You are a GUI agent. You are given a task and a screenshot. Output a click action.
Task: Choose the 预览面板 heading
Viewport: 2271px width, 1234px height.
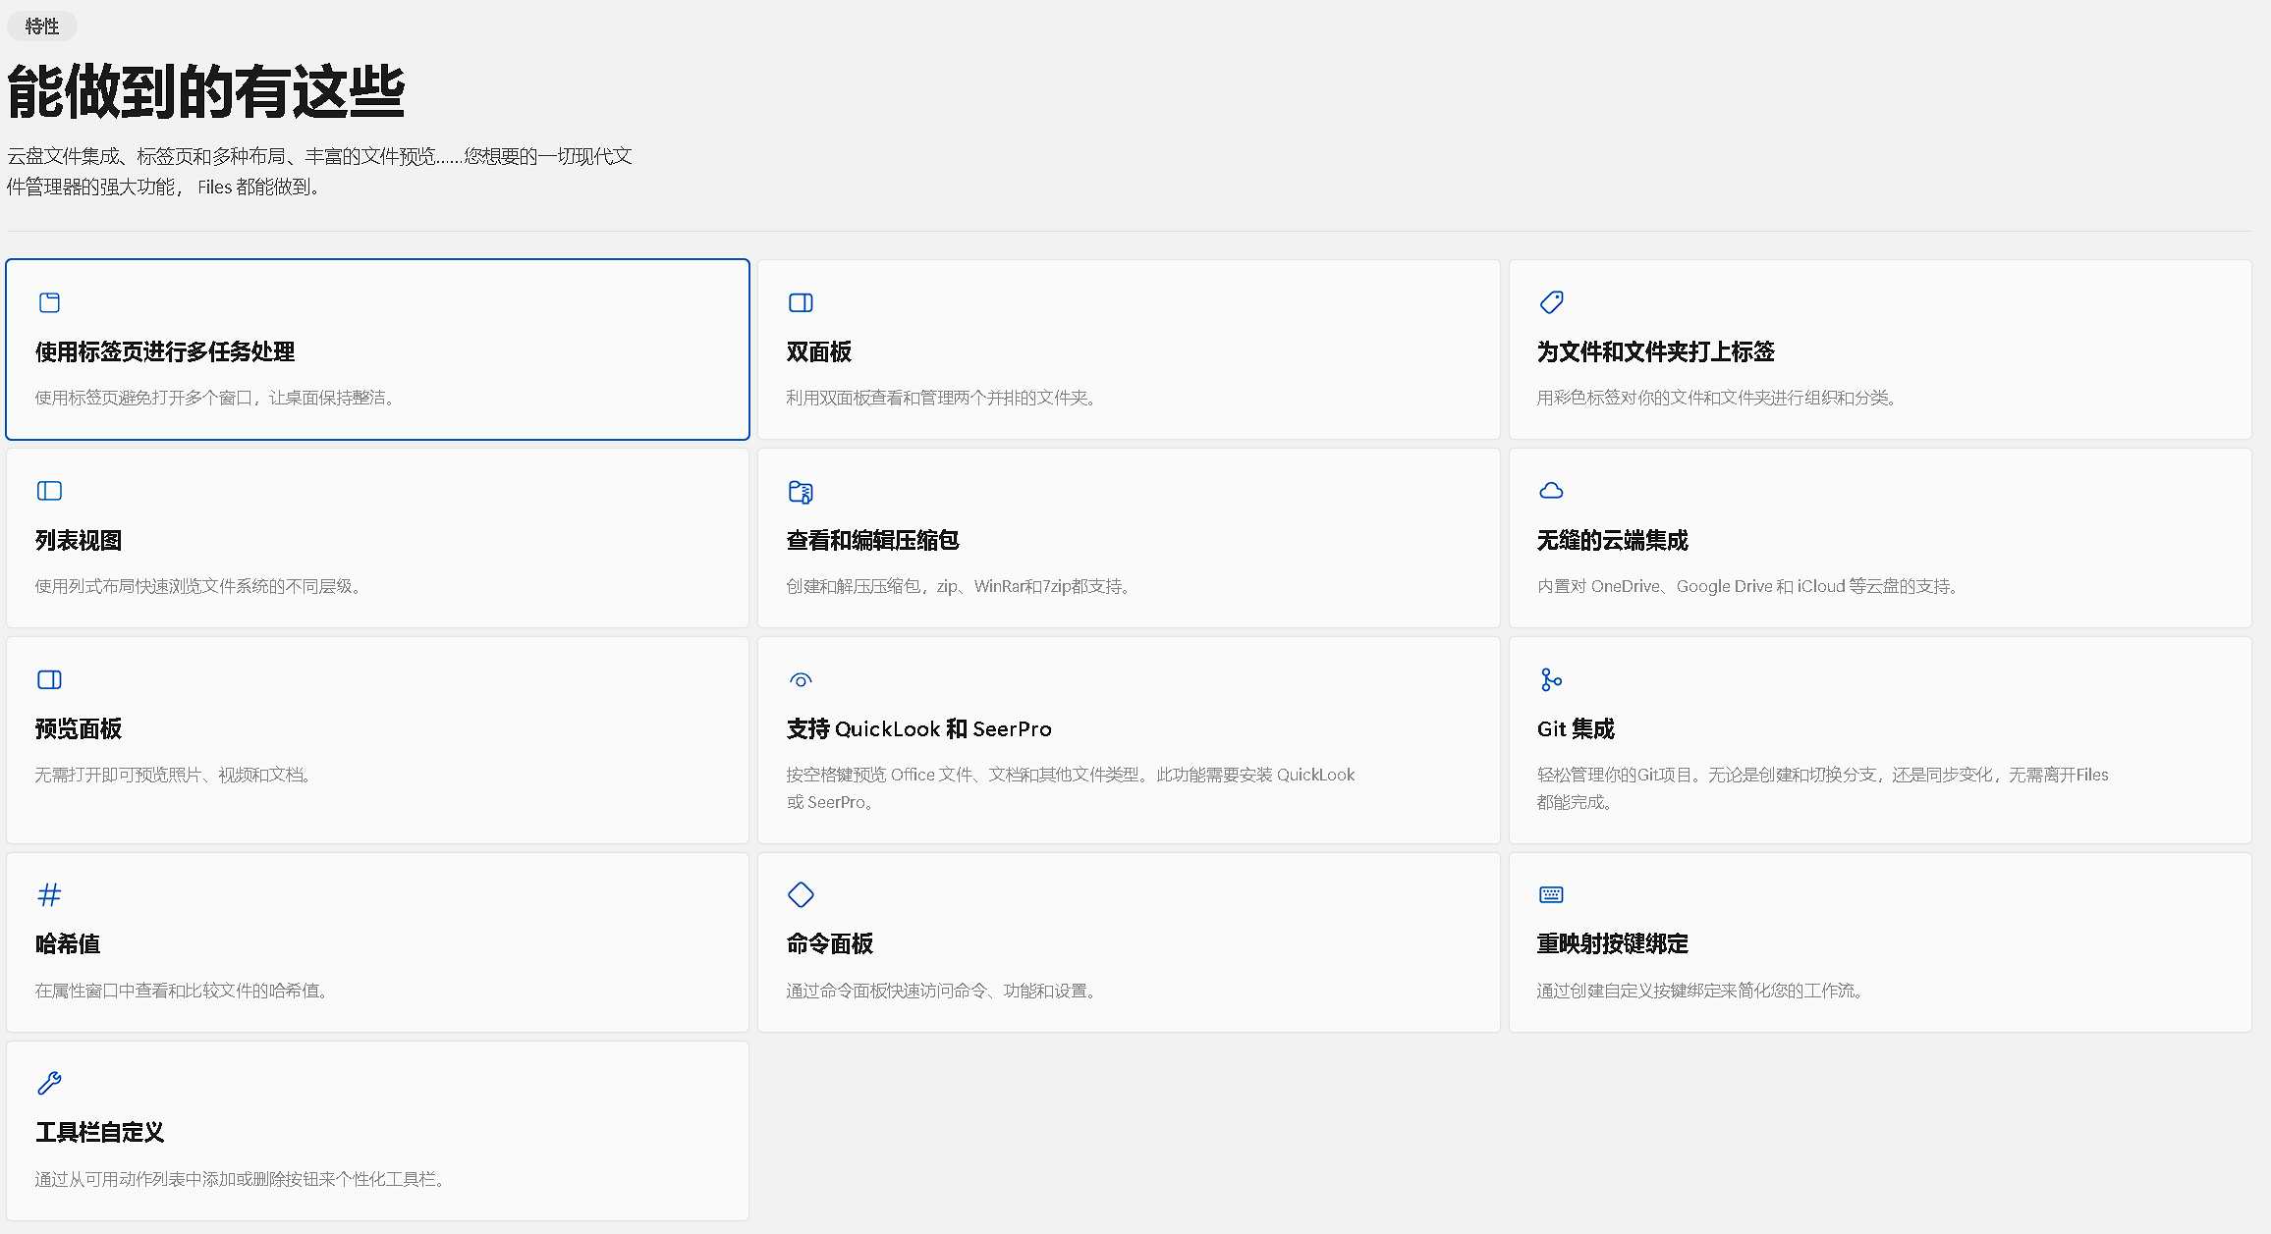79,728
